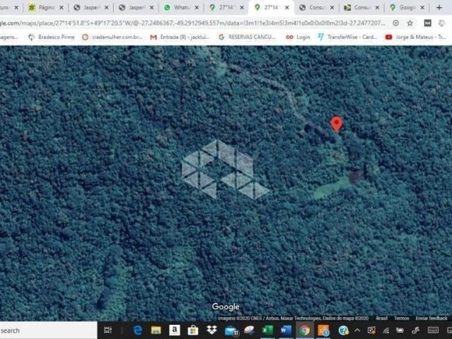The width and height of the screenshot is (452, 339).
Task: Click the Windows taskbar search box
Action: 48,331
